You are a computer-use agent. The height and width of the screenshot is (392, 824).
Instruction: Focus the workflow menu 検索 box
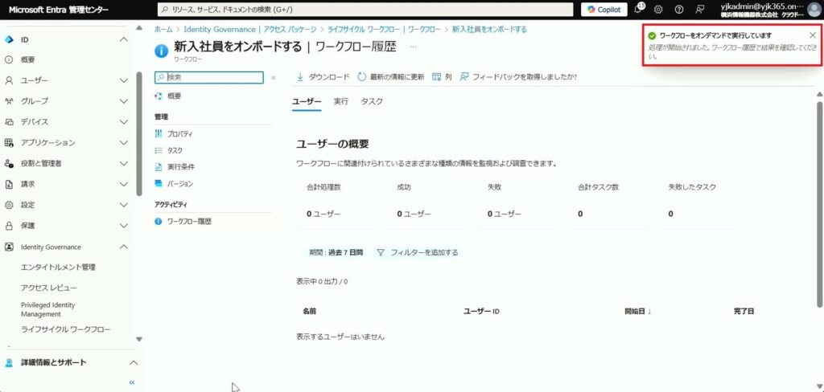point(209,77)
